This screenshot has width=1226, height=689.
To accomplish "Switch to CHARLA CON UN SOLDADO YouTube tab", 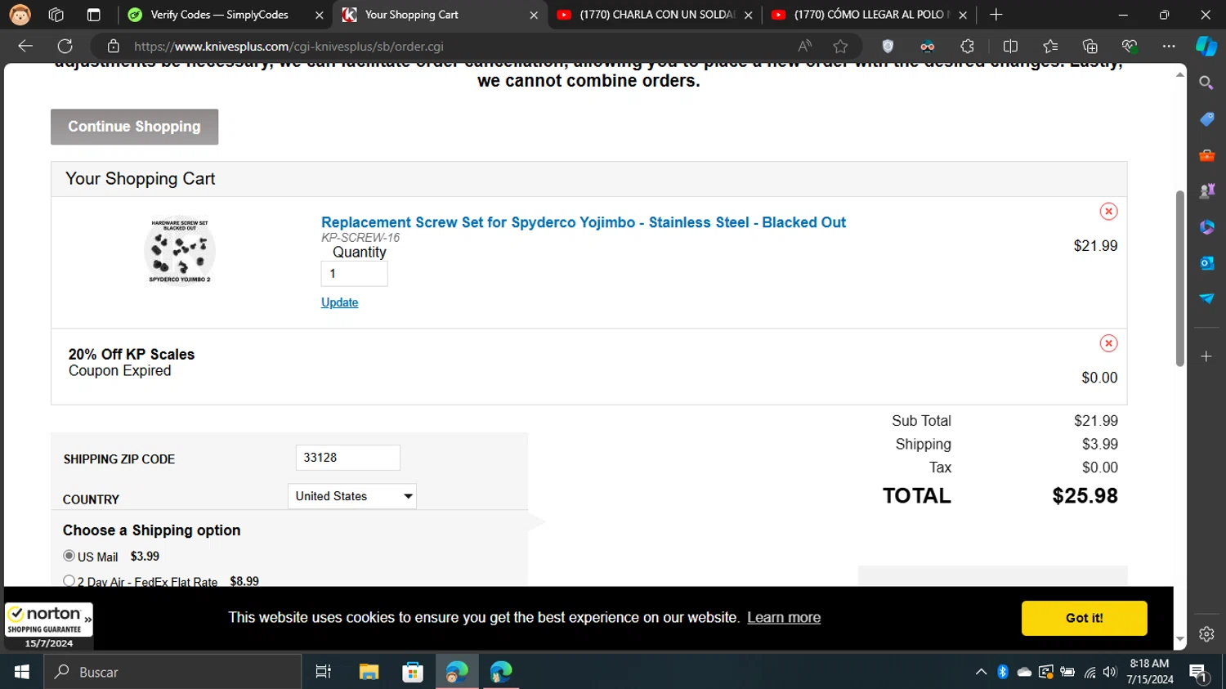I will (x=656, y=15).
